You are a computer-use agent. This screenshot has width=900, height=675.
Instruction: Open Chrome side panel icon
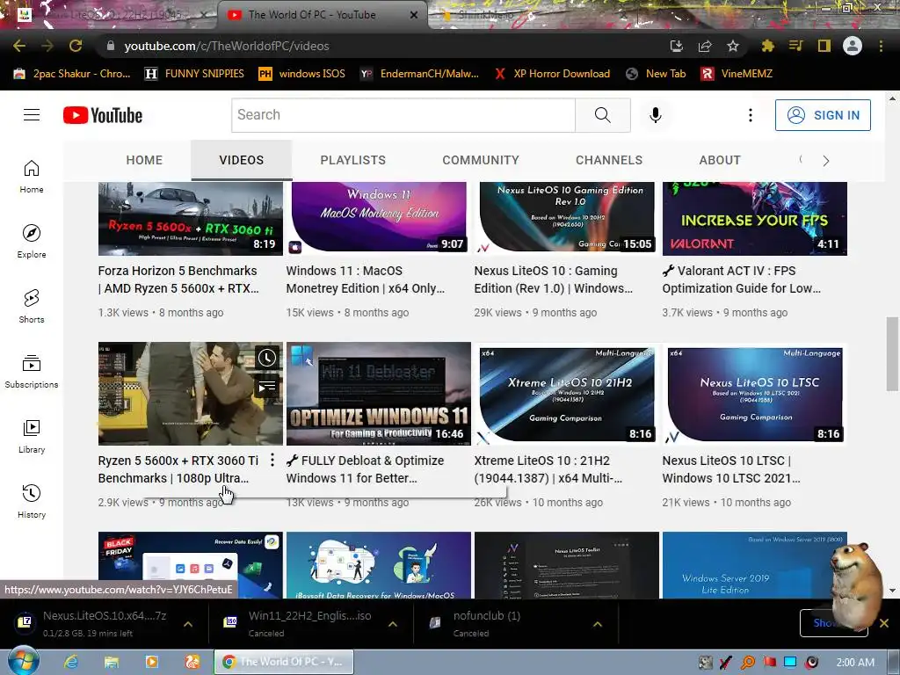coord(824,46)
